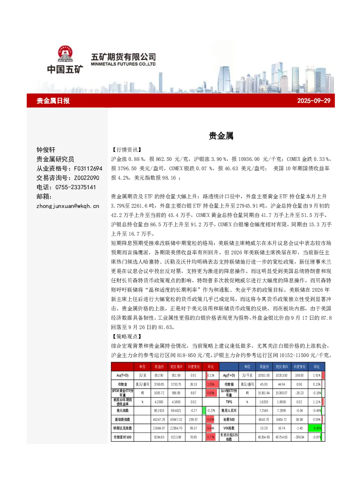Click the 离岸人民币 value 7.2545
357x504 pixels.
[x=264, y=411]
